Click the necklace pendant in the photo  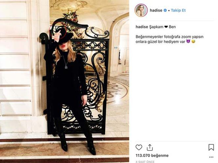pyautogui.click(x=66, y=67)
